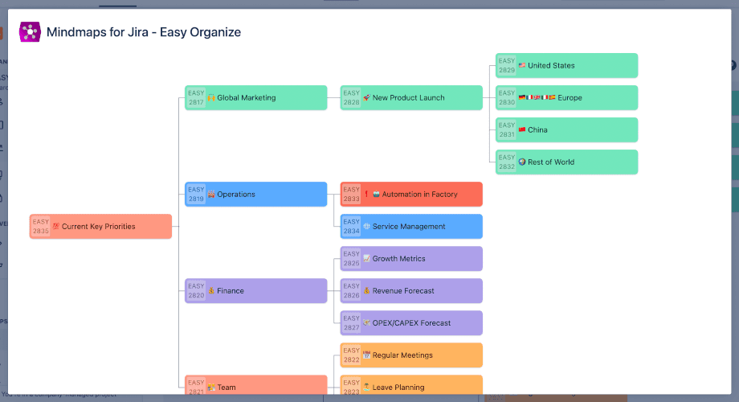
Task: Click the chart icon on Growth Metrics
Action: pyautogui.click(x=366, y=259)
